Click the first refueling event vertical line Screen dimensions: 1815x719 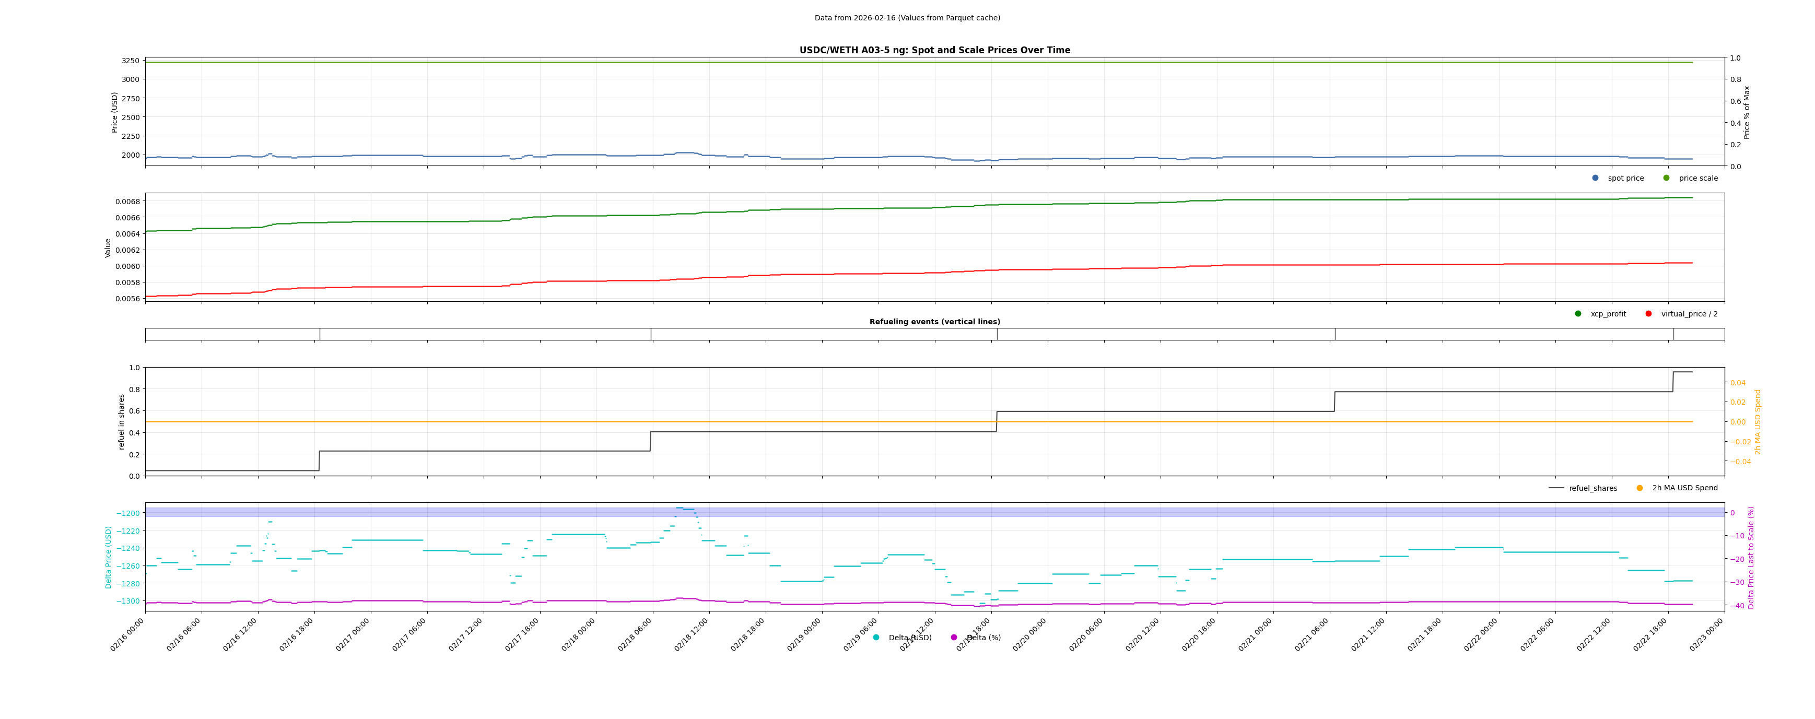(x=320, y=335)
